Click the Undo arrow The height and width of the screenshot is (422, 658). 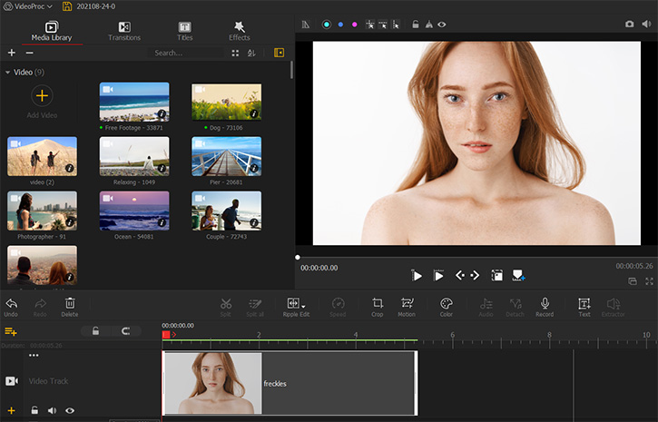coord(11,304)
